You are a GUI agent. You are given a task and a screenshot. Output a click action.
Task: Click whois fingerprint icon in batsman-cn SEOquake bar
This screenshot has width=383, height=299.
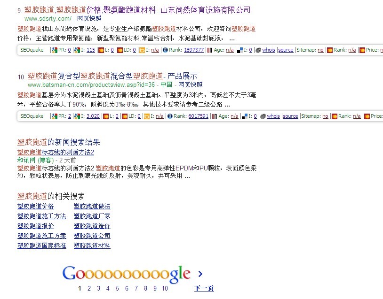coord(263,116)
